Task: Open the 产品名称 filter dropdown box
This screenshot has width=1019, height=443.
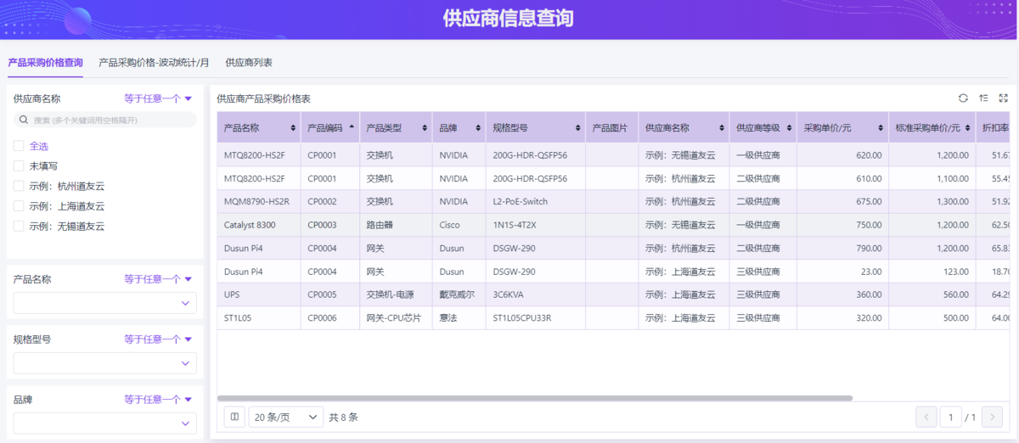Action: 104,303
